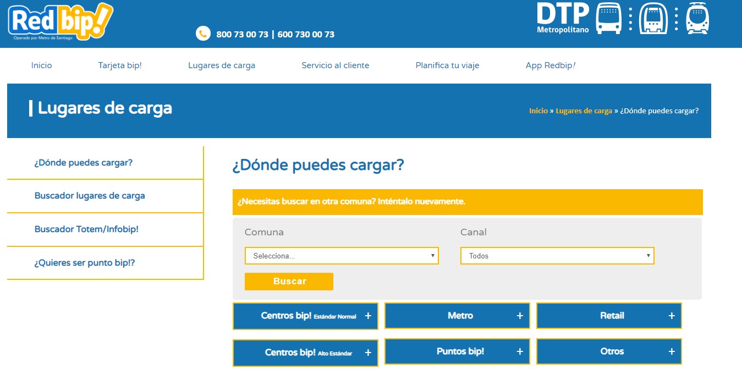Click the bus icon in header
Viewport: 742px width, 380px height.
point(608,18)
